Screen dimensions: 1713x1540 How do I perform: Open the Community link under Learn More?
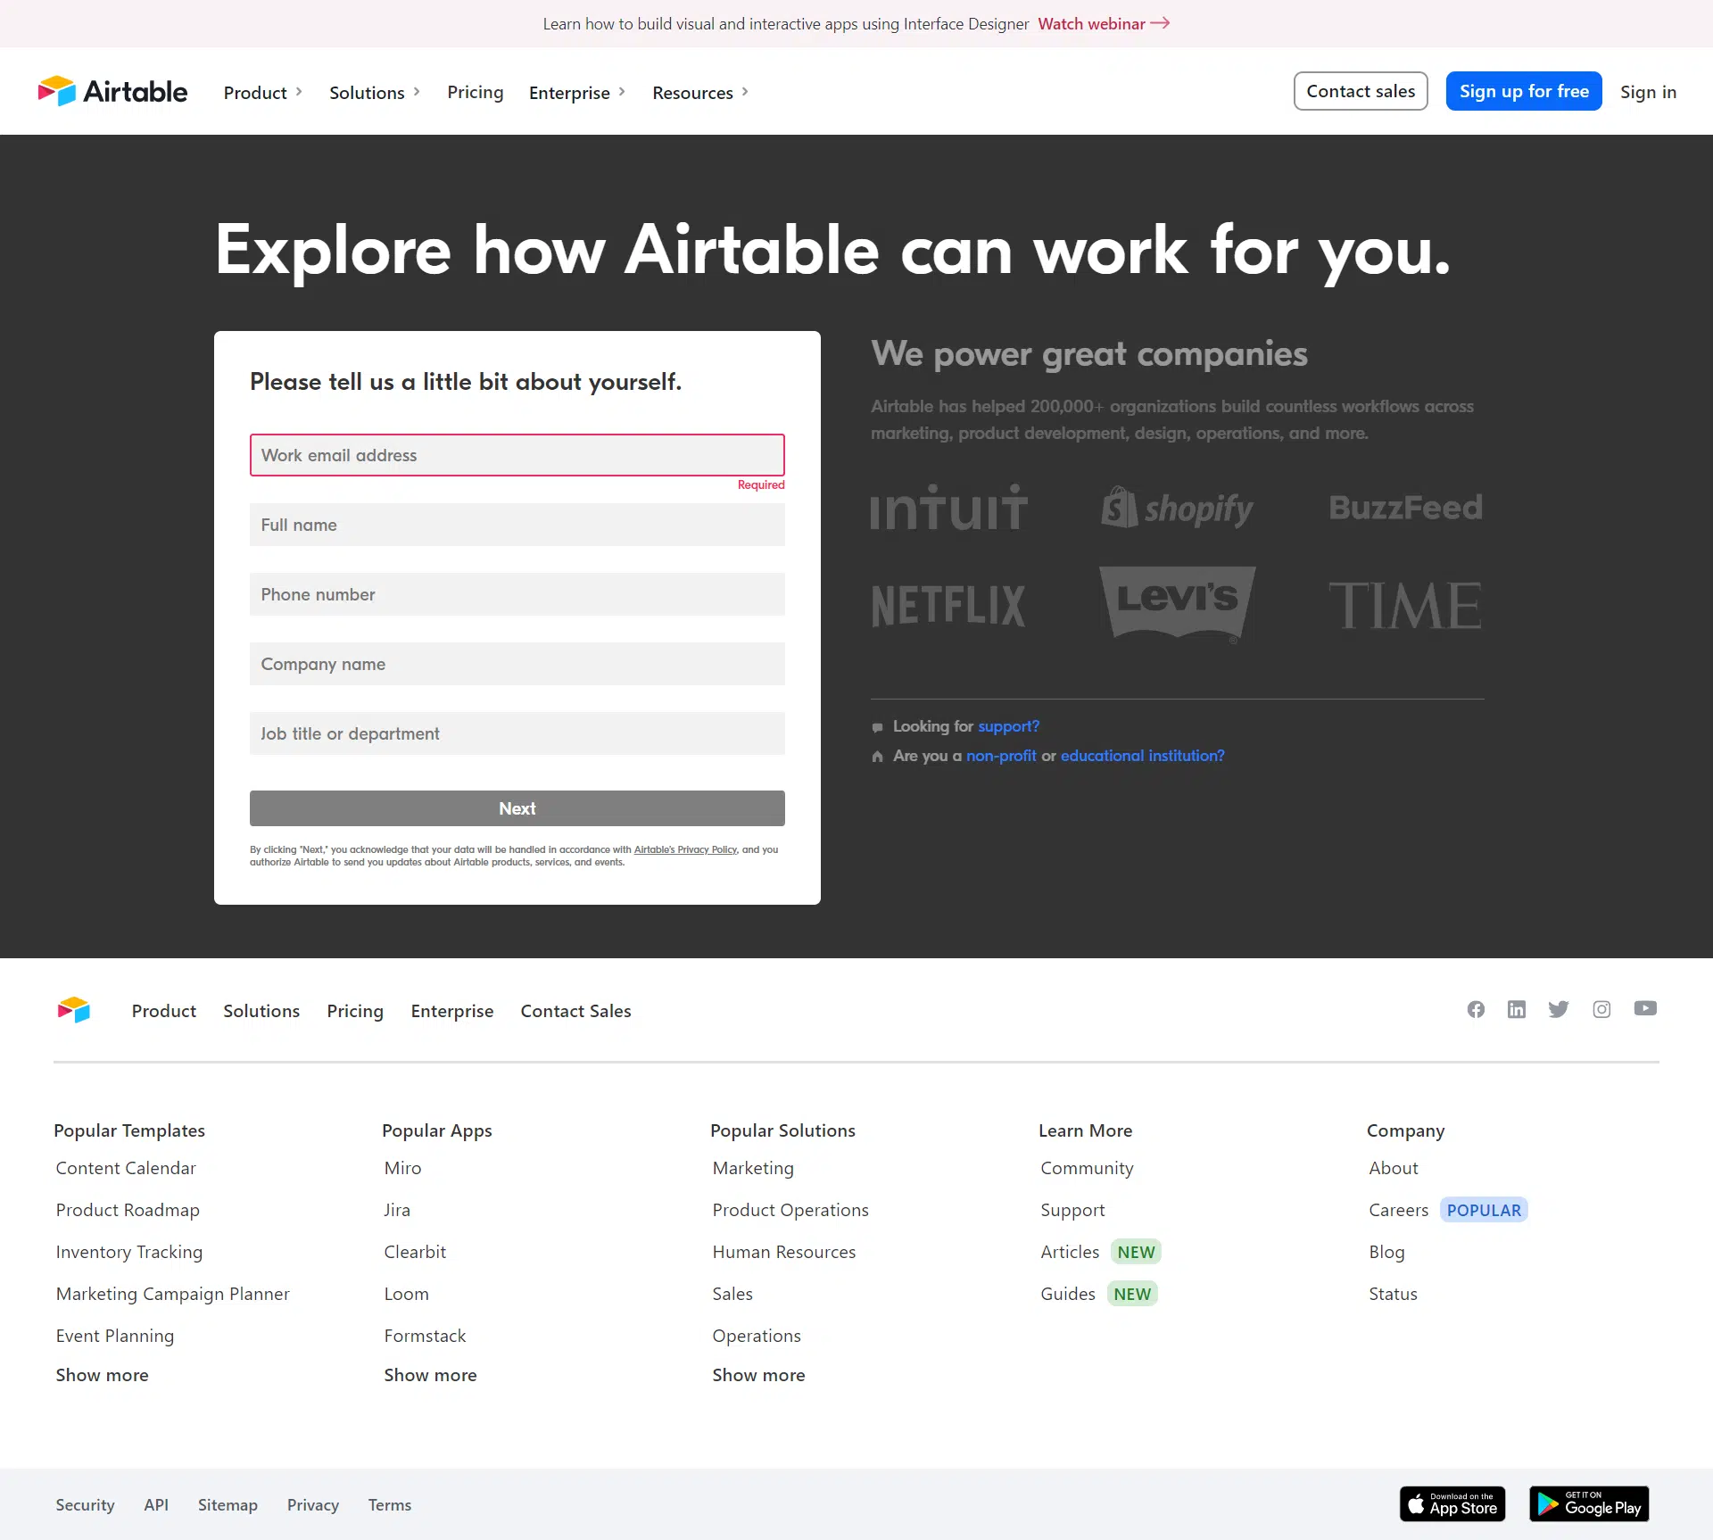coord(1087,1168)
